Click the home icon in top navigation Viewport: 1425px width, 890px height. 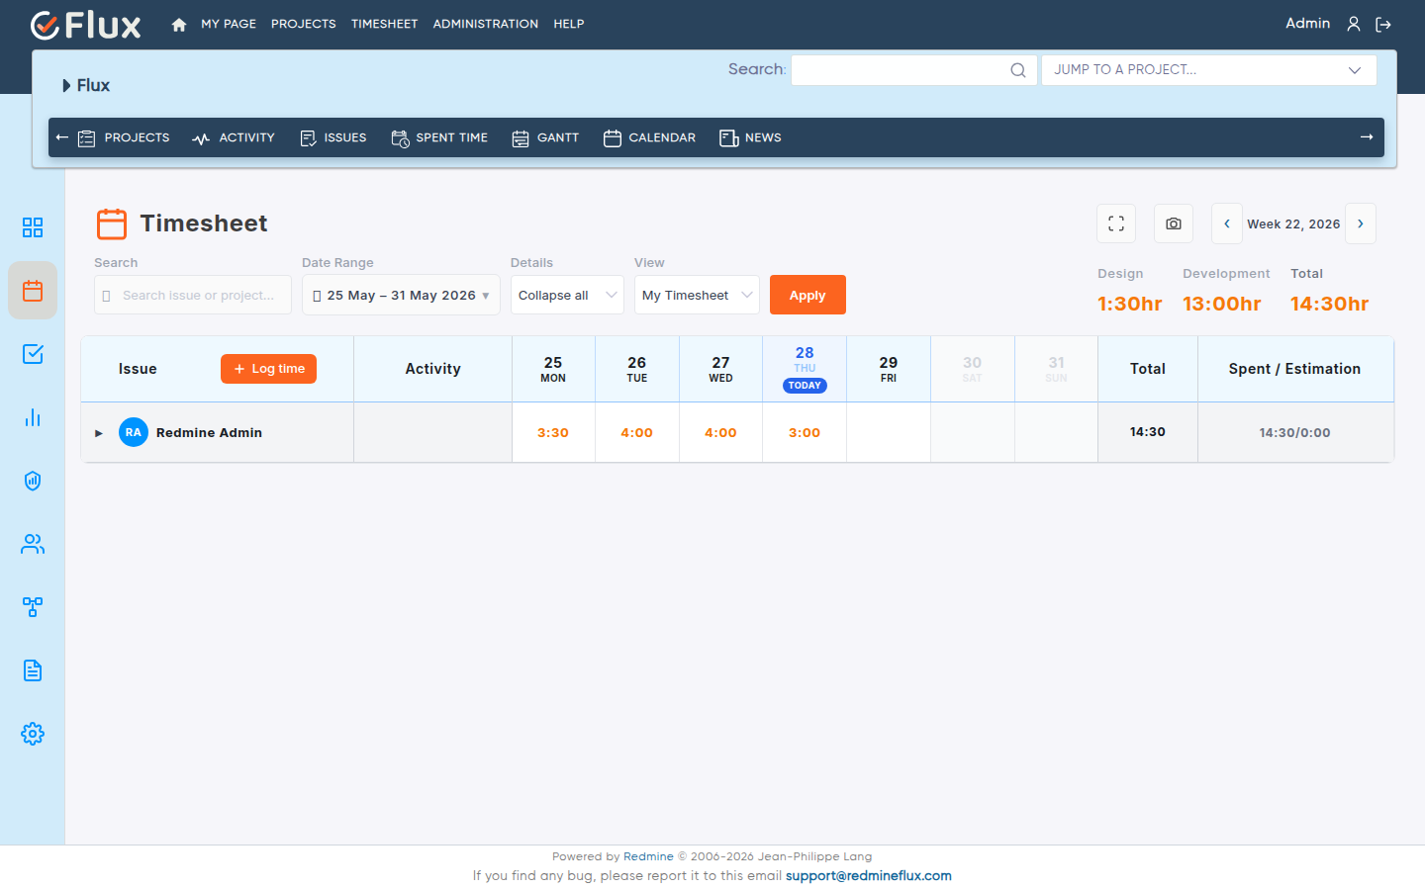pyautogui.click(x=179, y=25)
